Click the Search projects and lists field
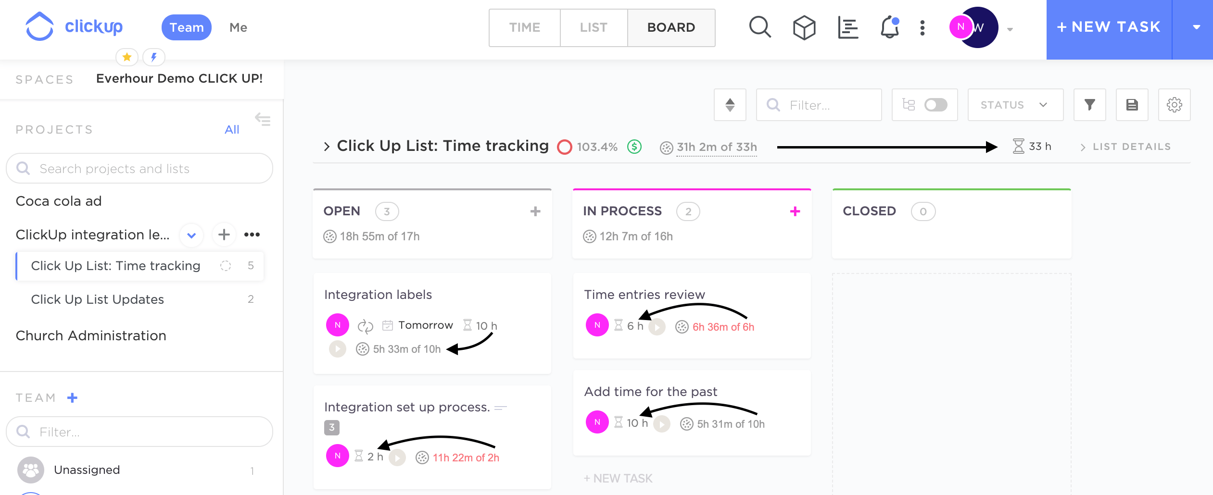Screen dimensions: 1213x495 pos(139,169)
